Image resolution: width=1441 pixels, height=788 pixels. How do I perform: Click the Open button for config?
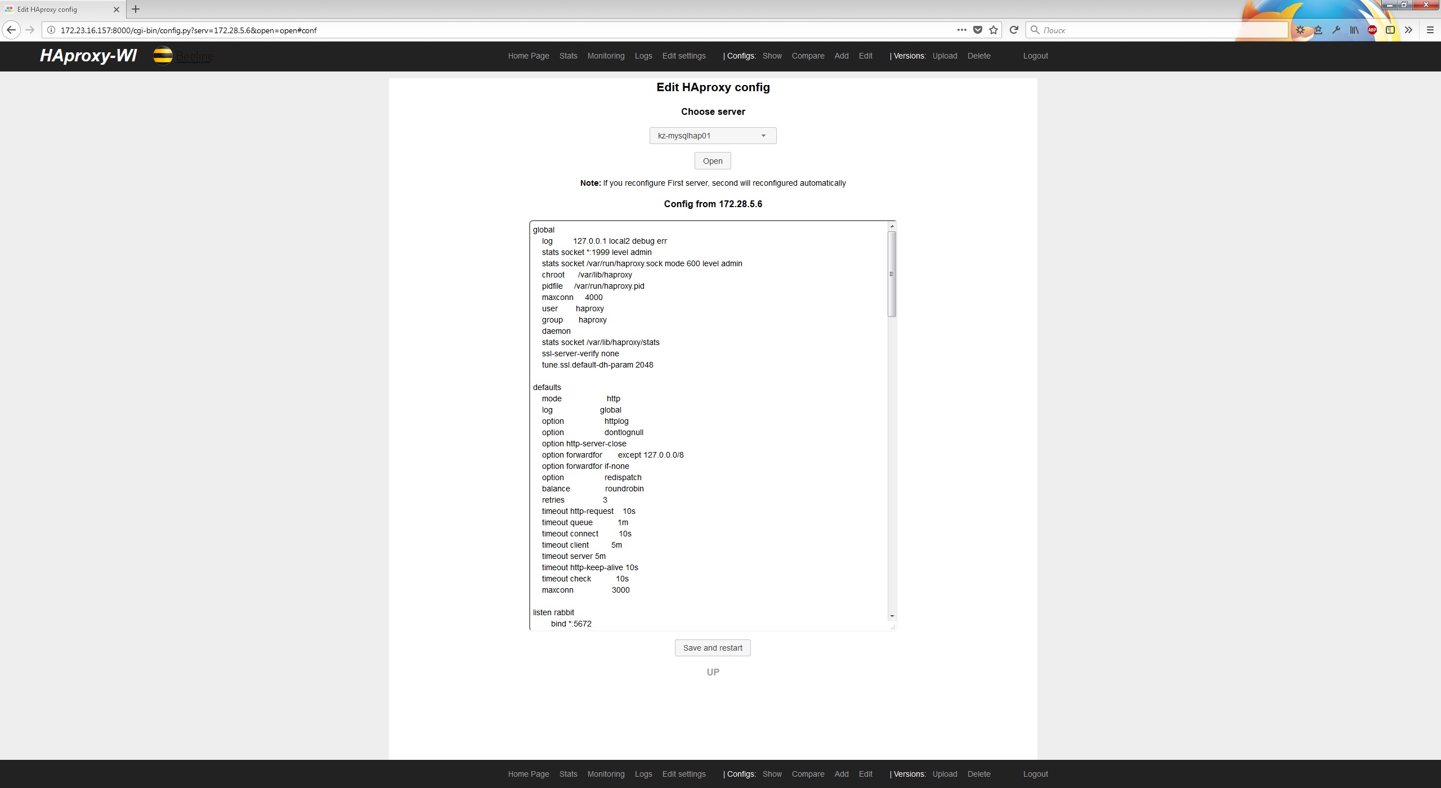[712, 160]
